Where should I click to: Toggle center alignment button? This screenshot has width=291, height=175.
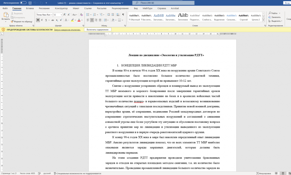[92, 20]
